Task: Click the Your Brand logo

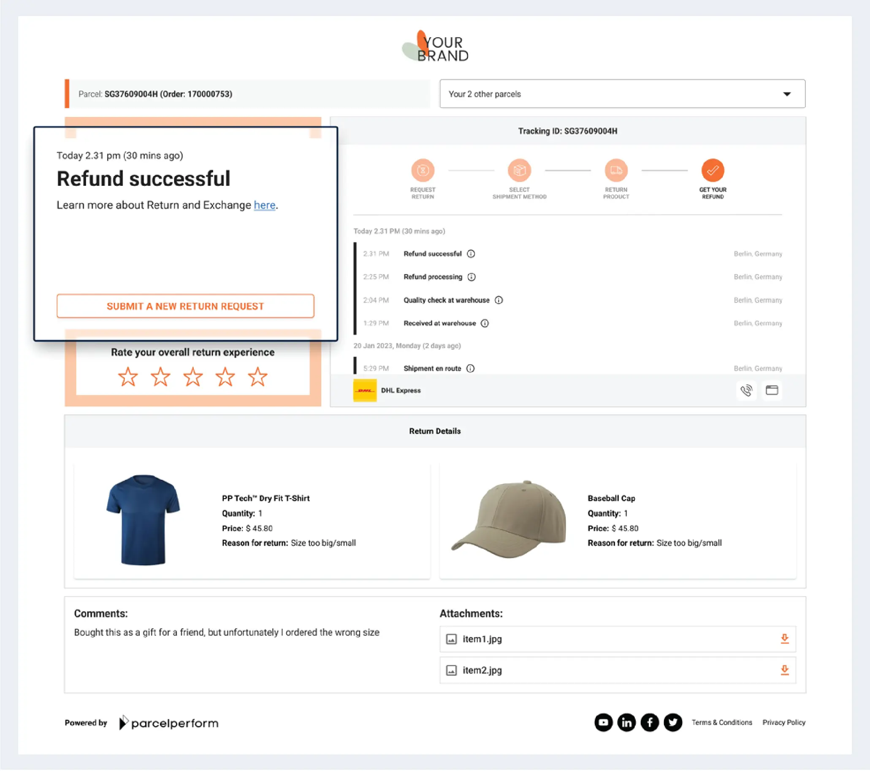Action: pyautogui.click(x=434, y=46)
